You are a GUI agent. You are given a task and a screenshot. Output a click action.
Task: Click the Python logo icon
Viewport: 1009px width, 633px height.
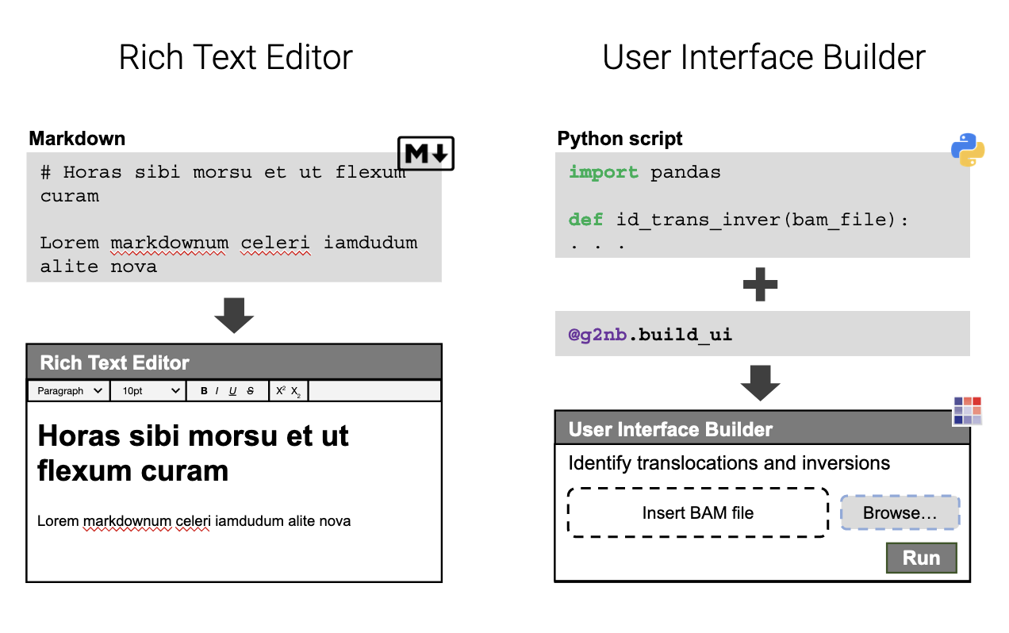point(968,150)
